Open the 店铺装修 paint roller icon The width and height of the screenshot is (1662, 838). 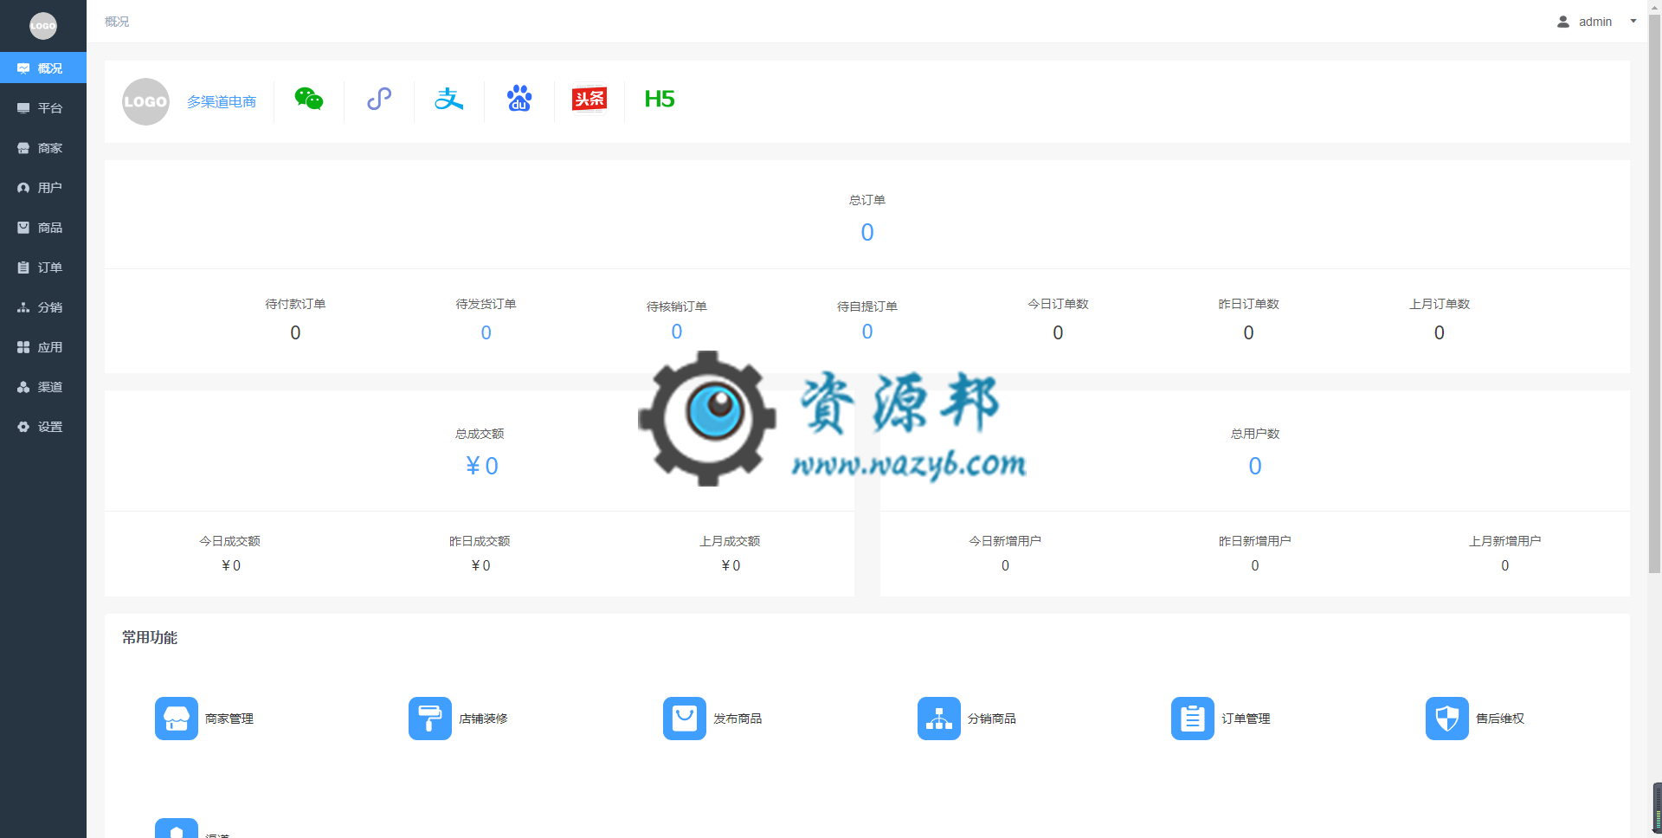coord(430,719)
